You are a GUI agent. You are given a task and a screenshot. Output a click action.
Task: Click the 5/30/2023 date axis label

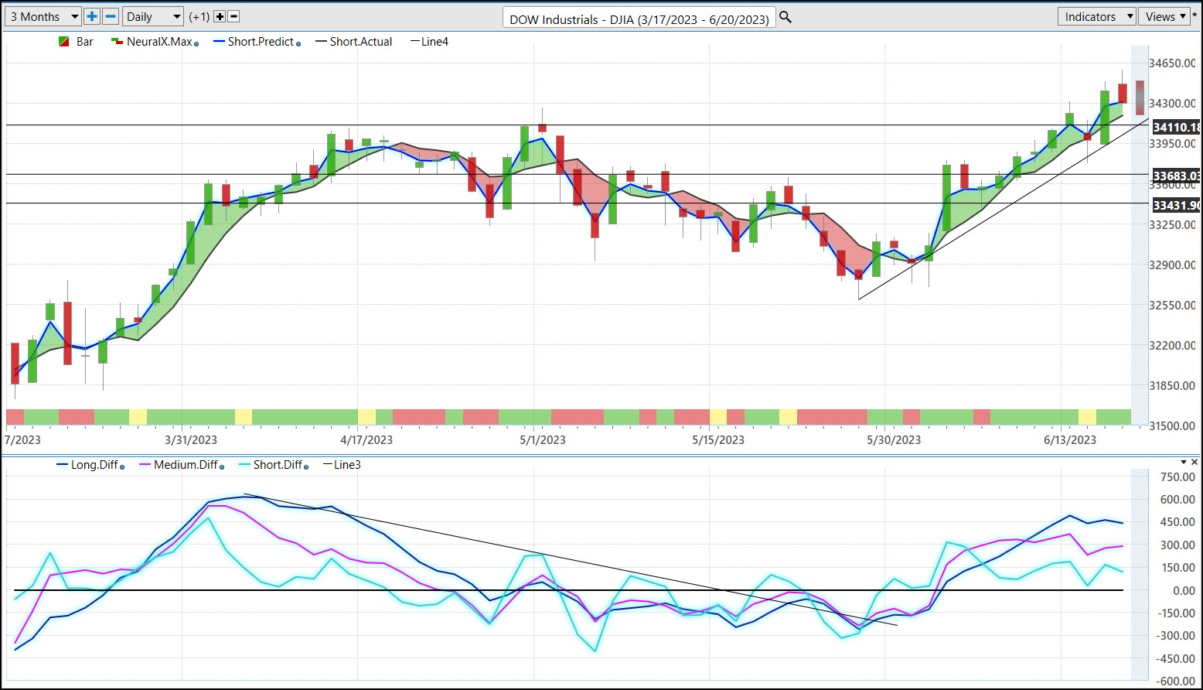point(894,439)
